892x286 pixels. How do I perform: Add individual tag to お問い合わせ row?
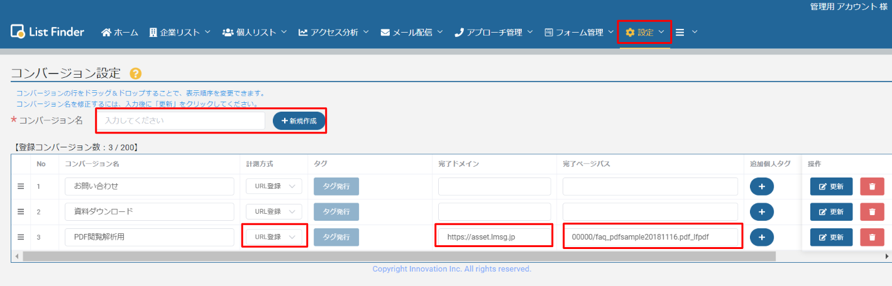[761, 186]
